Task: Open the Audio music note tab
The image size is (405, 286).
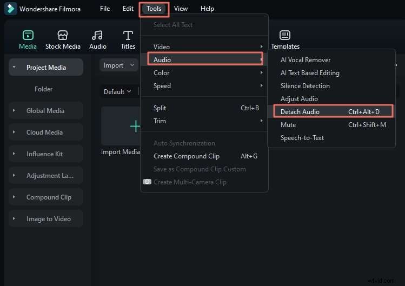Action: point(97,36)
